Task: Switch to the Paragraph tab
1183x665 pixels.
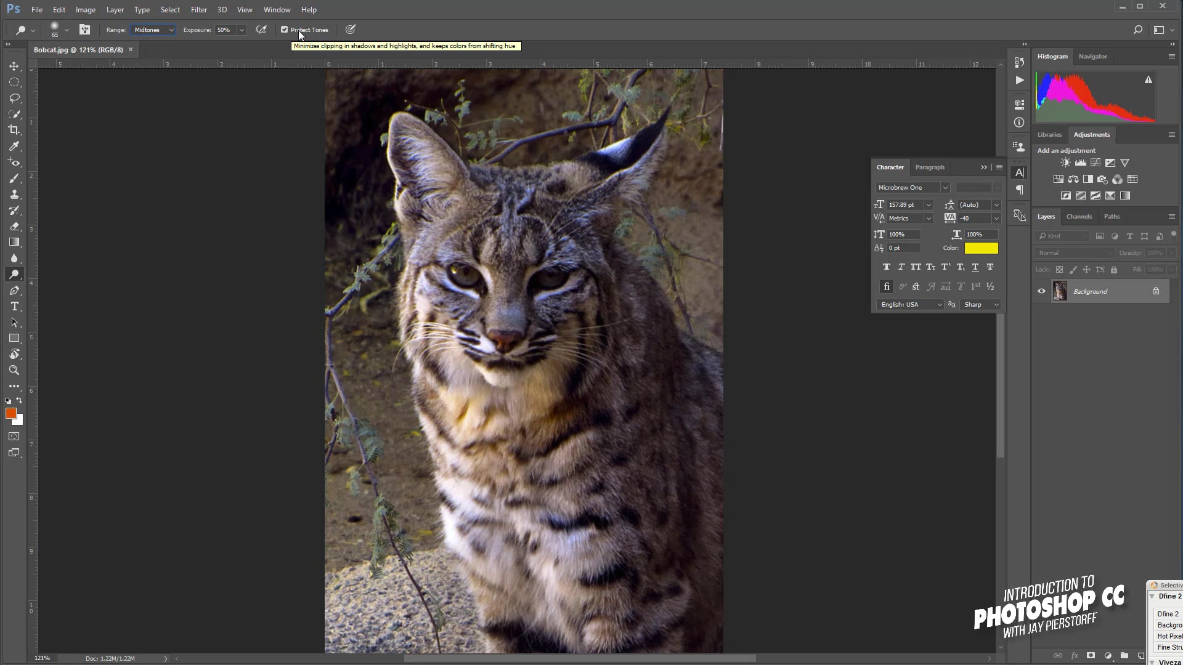Action: (929, 167)
